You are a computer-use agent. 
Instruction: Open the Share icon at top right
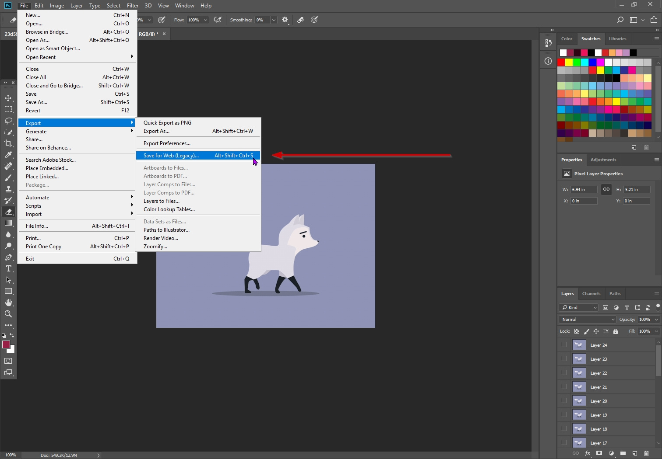coord(654,20)
